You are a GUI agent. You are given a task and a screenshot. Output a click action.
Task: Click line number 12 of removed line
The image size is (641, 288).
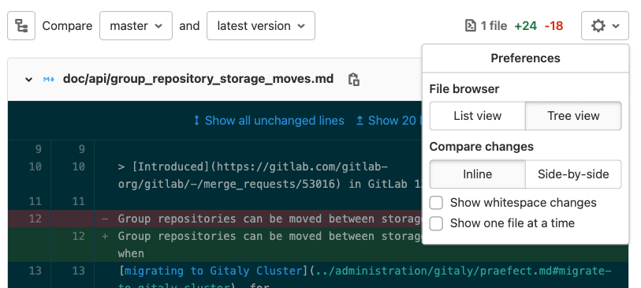click(35, 219)
